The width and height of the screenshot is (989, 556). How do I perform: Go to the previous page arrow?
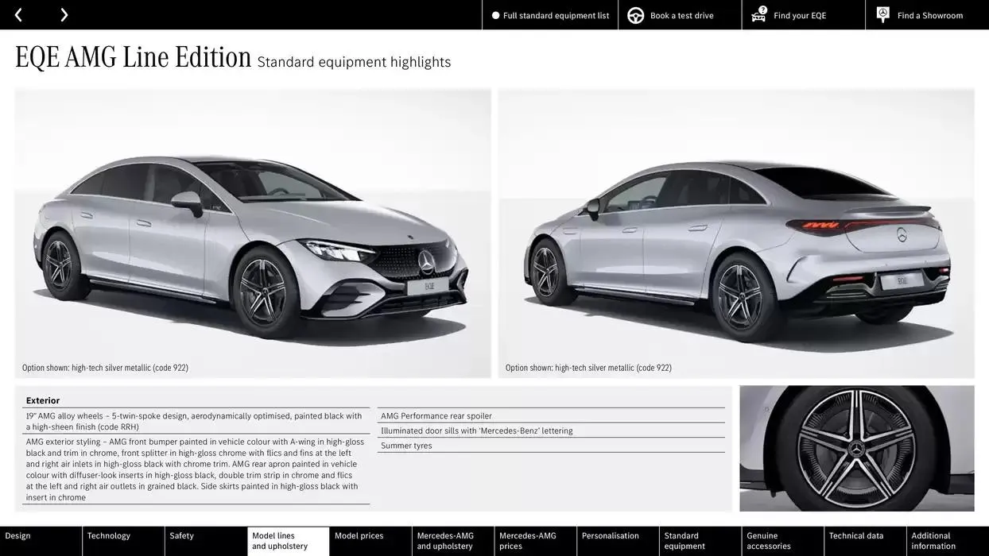(x=18, y=15)
